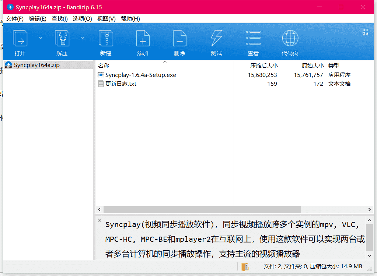The height and width of the screenshot is (276, 377).
Task: Click the original size 172 cell
Action: pos(318,84)
